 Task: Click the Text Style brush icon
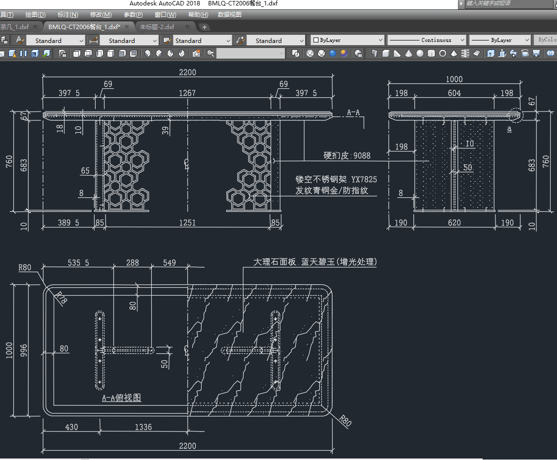pyautogui.click(x=20, y=40)
